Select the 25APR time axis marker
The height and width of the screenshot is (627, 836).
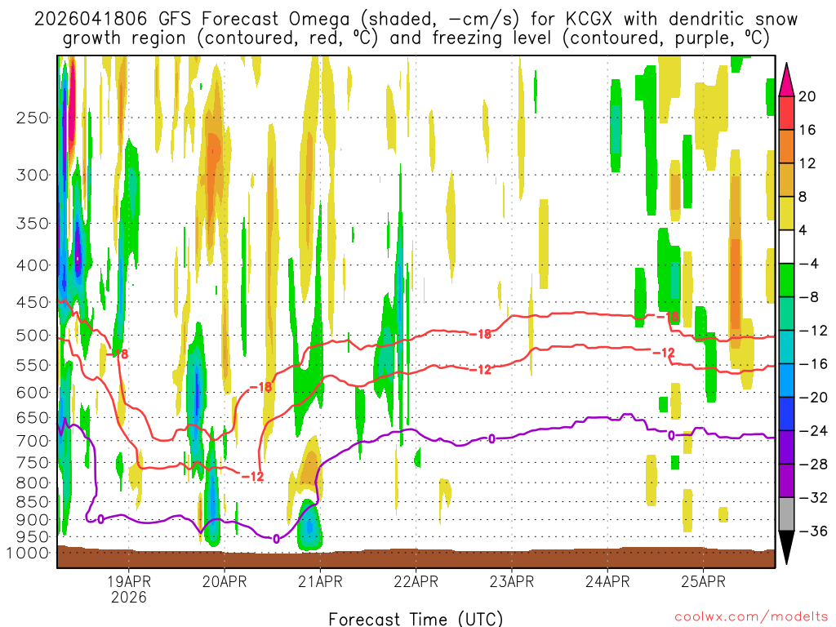pos(704,582)
